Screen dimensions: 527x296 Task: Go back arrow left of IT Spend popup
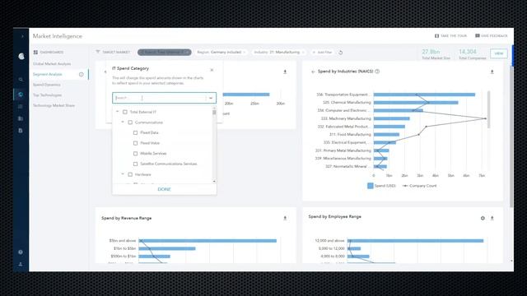[105, 72]
